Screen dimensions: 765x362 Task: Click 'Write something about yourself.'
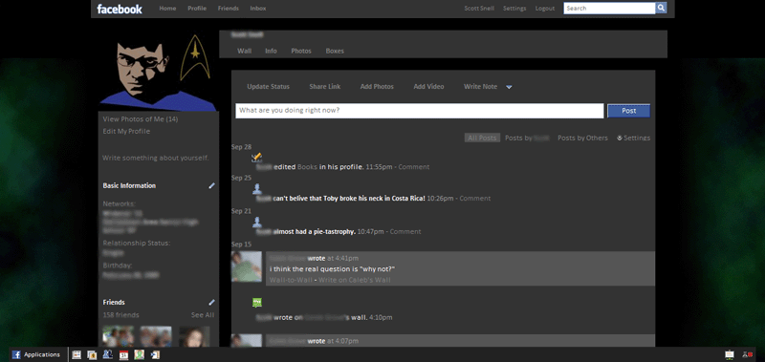(x=156, y=158)
